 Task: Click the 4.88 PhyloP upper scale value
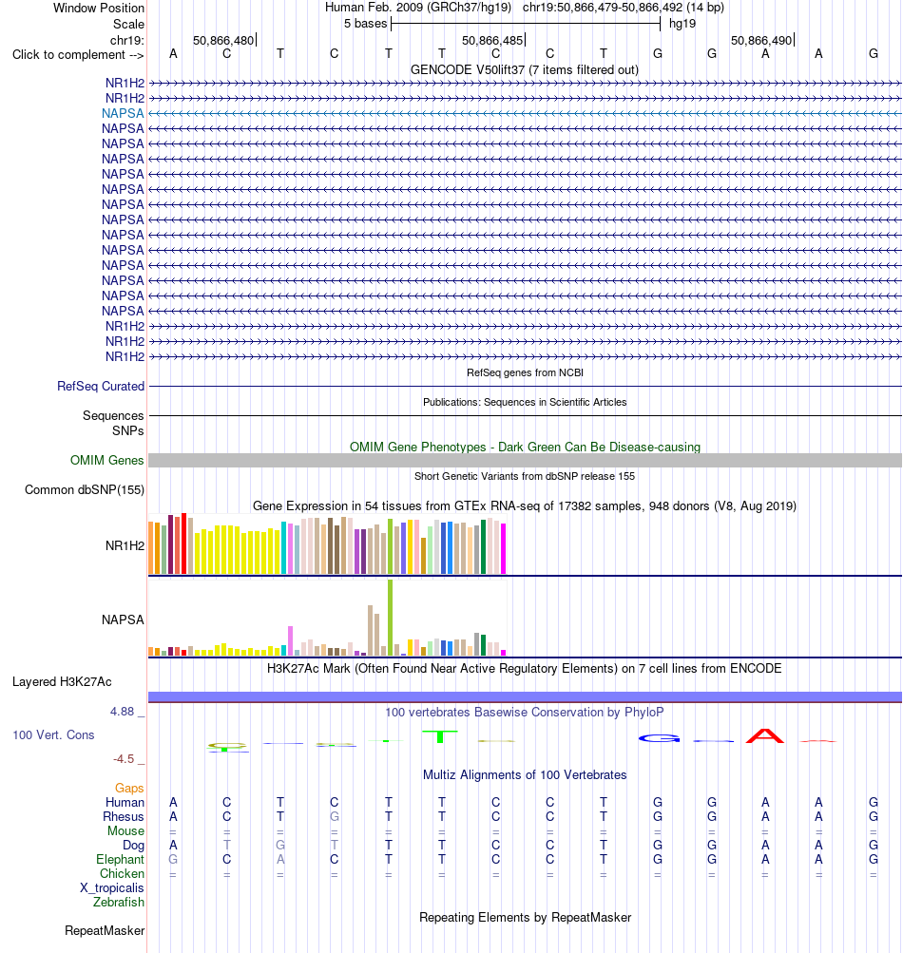tap(123, 712)
